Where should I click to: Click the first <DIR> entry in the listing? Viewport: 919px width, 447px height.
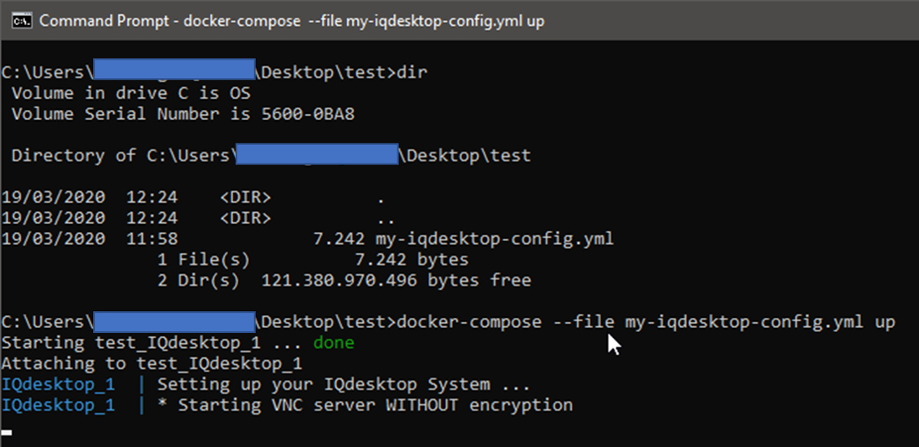pos(245,197)
